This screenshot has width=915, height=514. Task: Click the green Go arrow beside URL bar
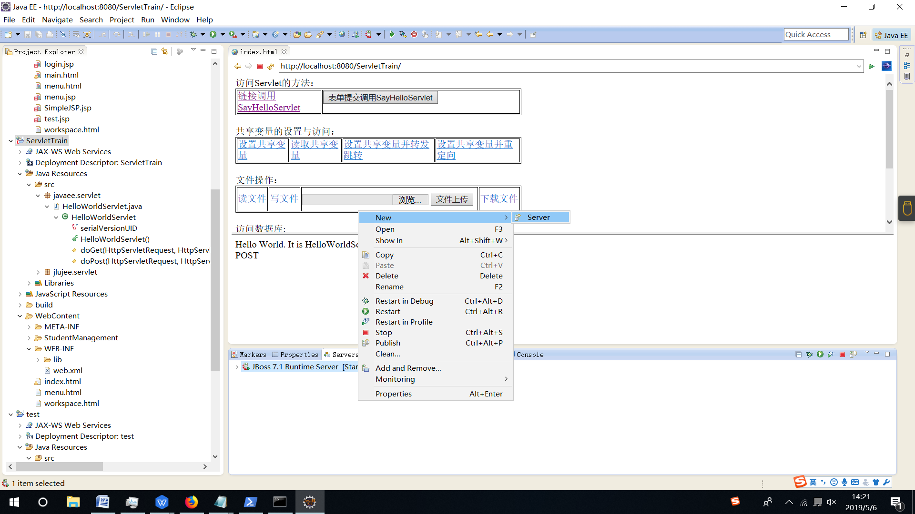pos(871,66)
